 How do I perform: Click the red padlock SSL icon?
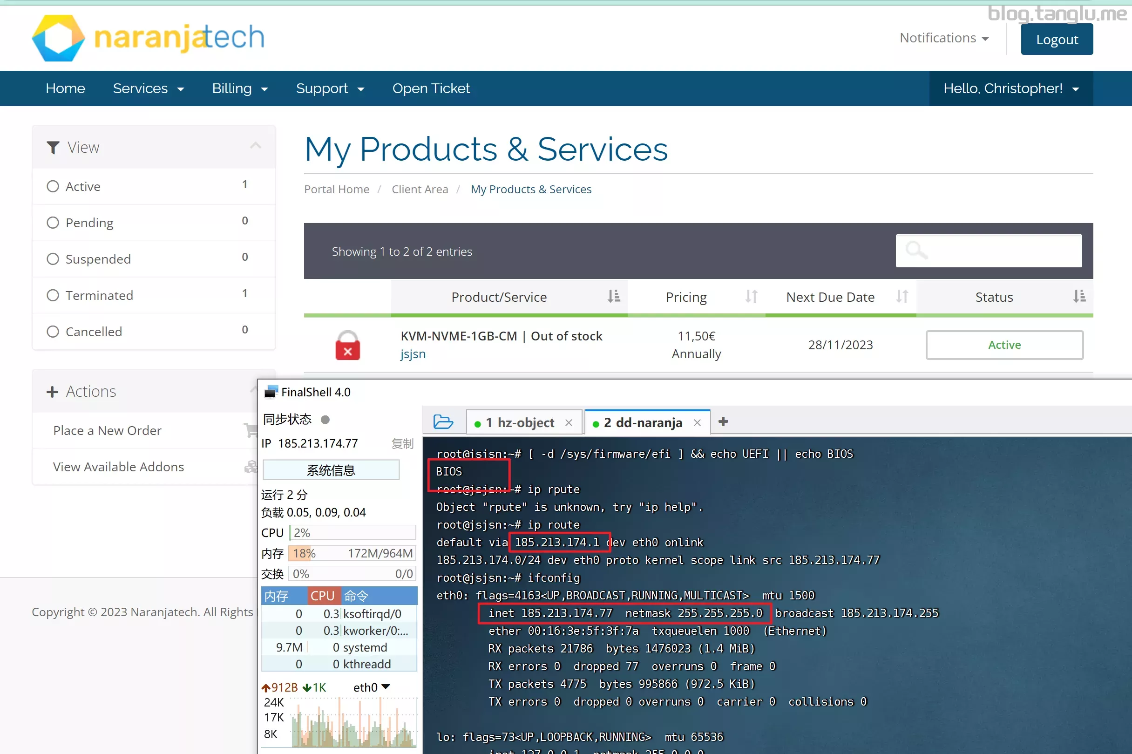[x=347, y=345]
